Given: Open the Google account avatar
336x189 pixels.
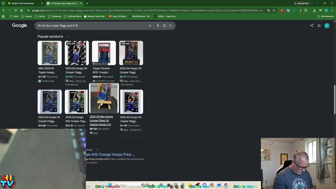Looking at the screenshot, I should click(x=327, y=26).
